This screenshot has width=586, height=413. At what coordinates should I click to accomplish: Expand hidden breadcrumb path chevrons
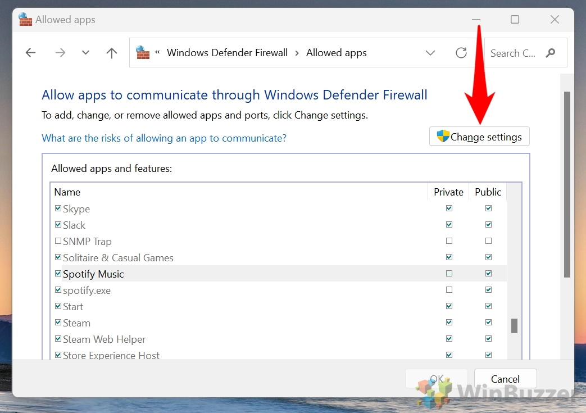point(157,52)
